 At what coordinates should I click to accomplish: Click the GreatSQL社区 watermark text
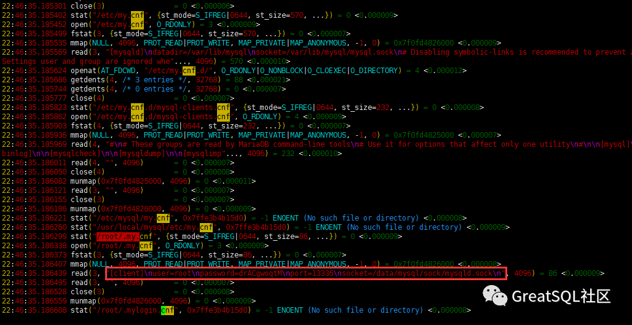562,297
